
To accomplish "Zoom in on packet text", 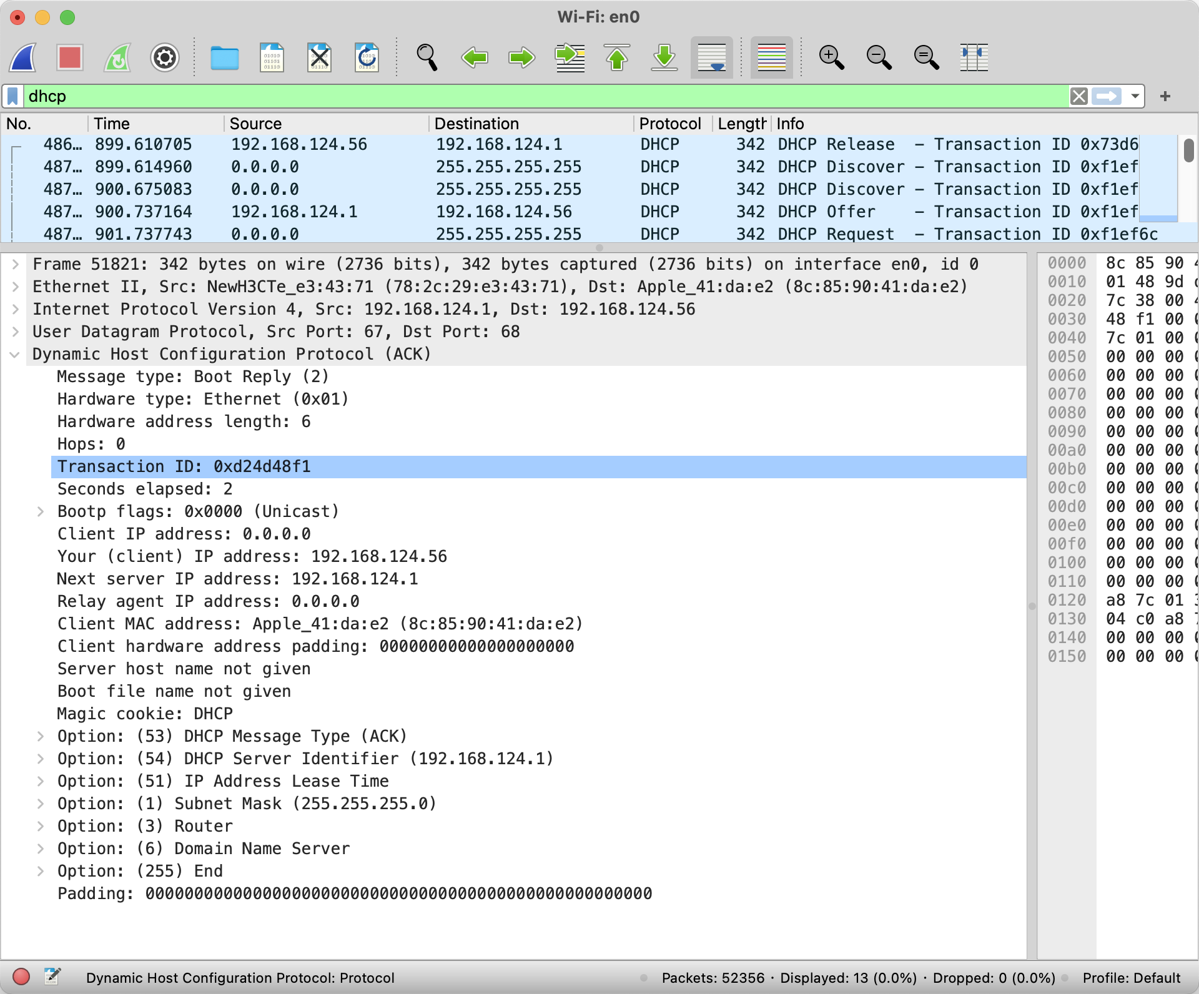I will pyautogui.click(x=832, y=57).
